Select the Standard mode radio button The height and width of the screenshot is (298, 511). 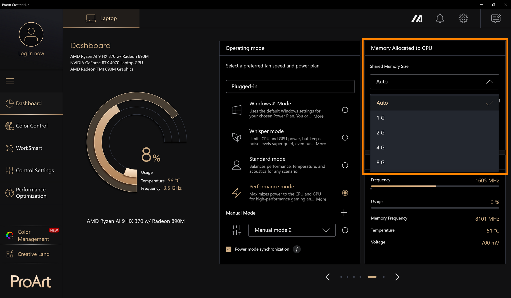click(345, 165)
